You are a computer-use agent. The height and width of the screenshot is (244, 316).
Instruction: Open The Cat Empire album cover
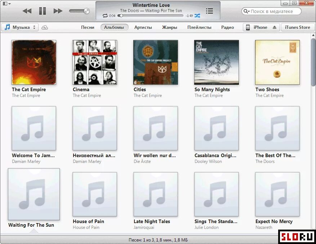34,62
